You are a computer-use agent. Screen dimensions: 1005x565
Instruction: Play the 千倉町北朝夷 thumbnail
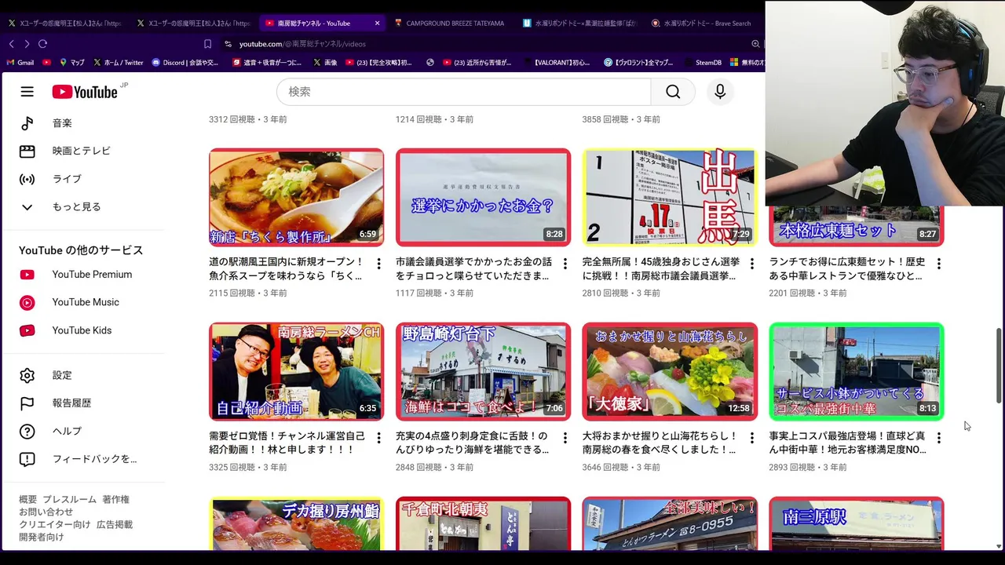point(483,523)
